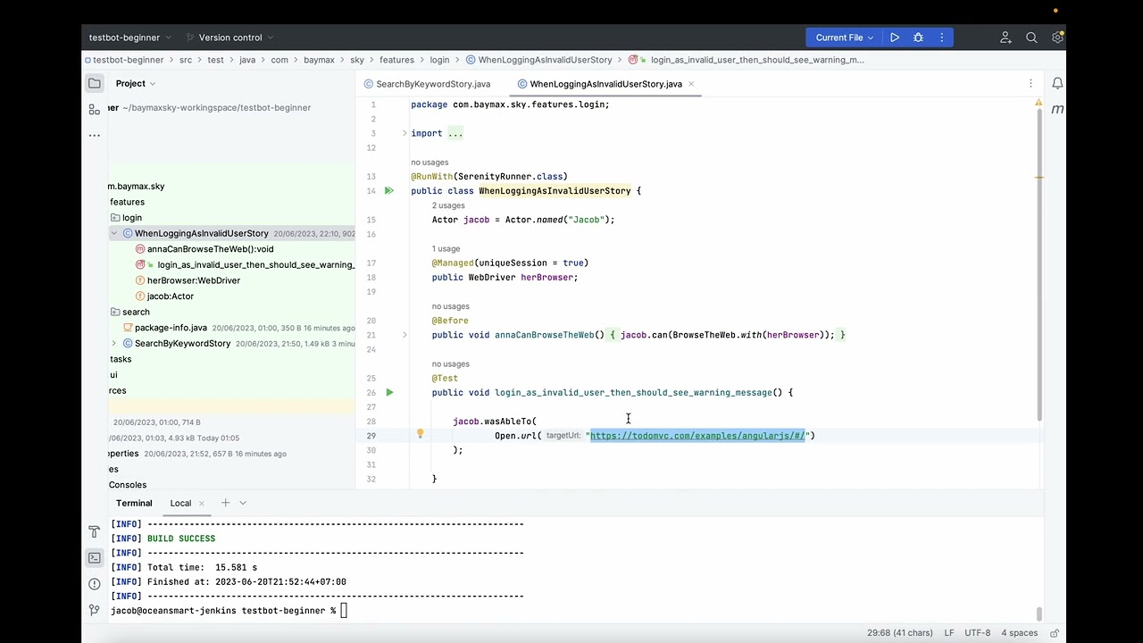Open more run actions next to Debug
1143x643 pixels.
941,38
